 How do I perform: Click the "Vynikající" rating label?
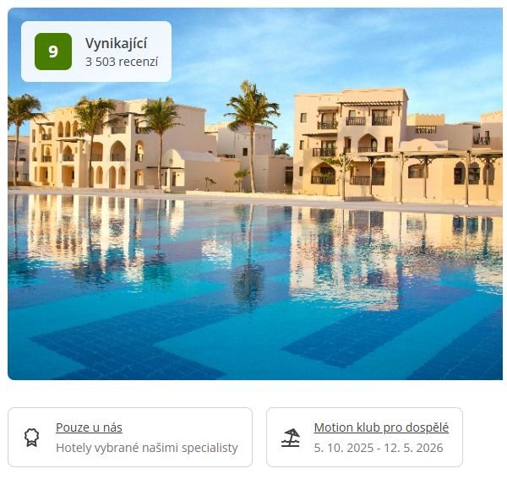coord(117,43)
